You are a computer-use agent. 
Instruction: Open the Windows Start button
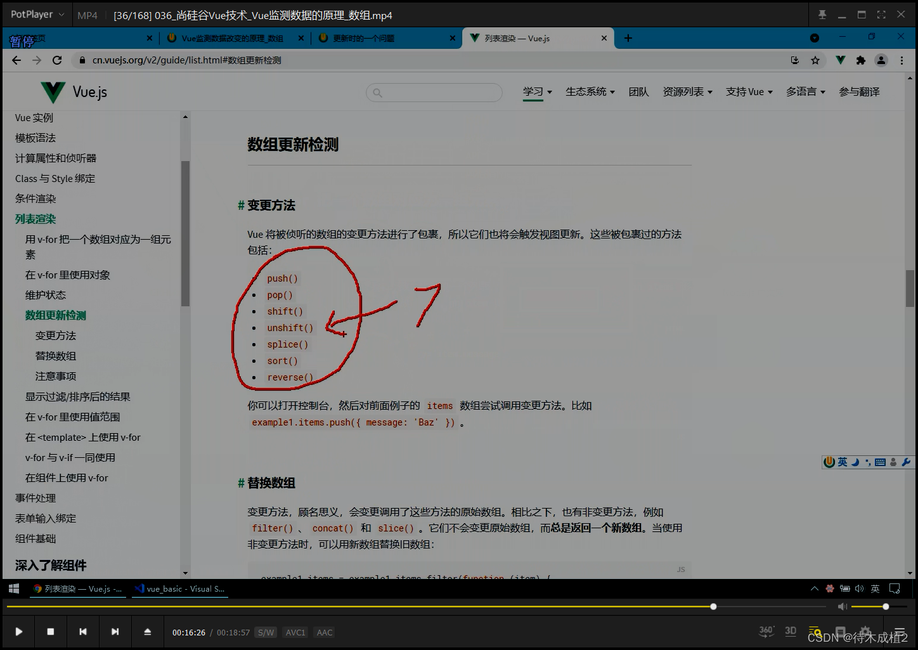(14, 588)
